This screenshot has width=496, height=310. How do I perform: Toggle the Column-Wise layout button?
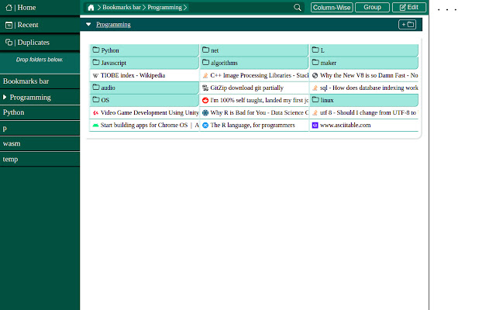click(x=332, y=7)
